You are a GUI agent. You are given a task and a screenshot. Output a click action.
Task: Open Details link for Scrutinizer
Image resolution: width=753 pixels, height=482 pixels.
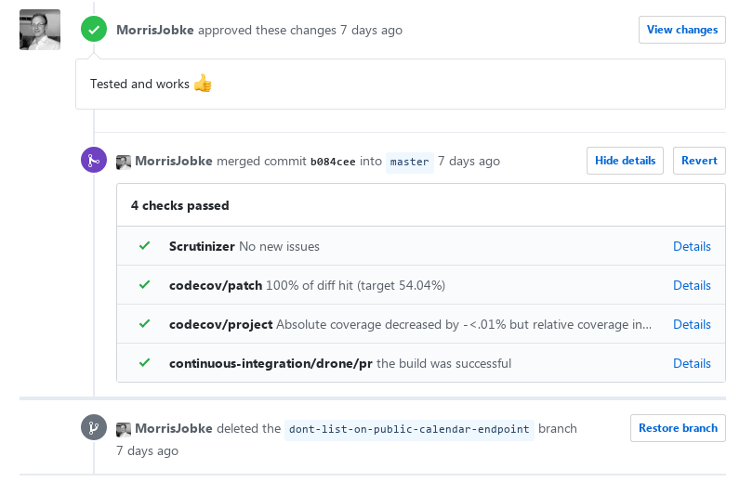click(692, 246)
